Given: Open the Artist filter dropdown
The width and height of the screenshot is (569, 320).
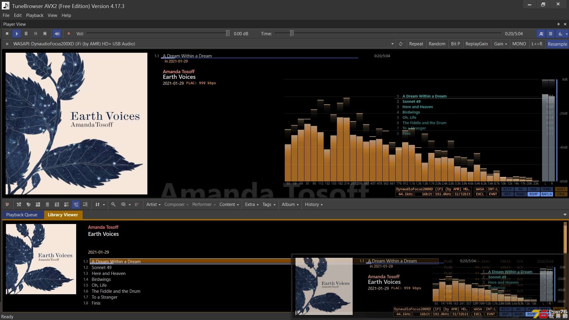Looking at the screenshot, I should (153, 204).
